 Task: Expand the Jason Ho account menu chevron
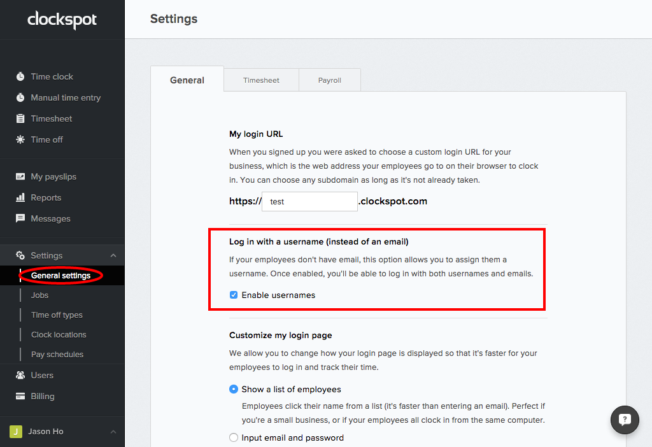click(113, 432)
